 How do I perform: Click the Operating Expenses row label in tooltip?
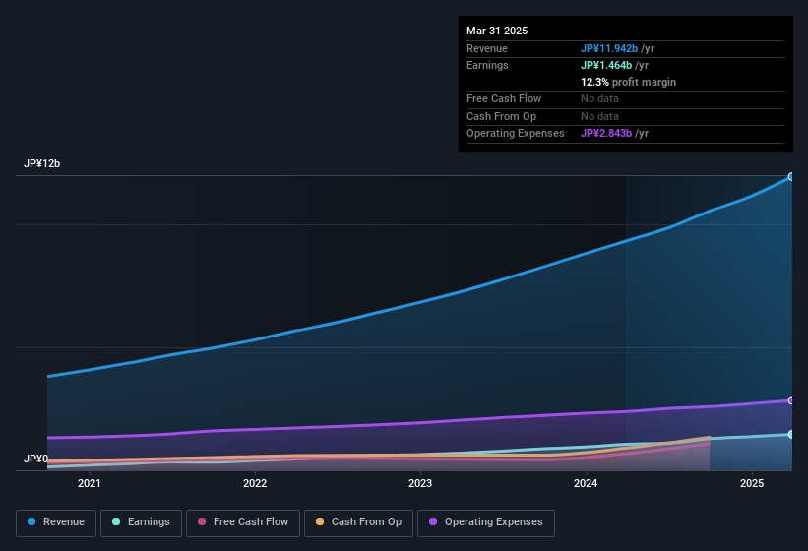[516, 133]
